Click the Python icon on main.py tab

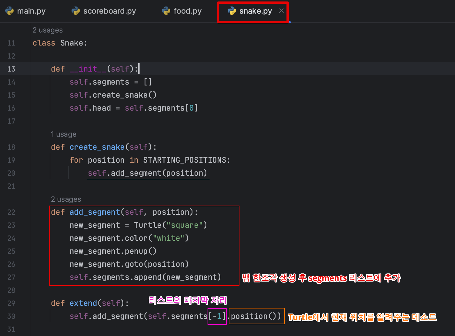[x=10, y=11]
